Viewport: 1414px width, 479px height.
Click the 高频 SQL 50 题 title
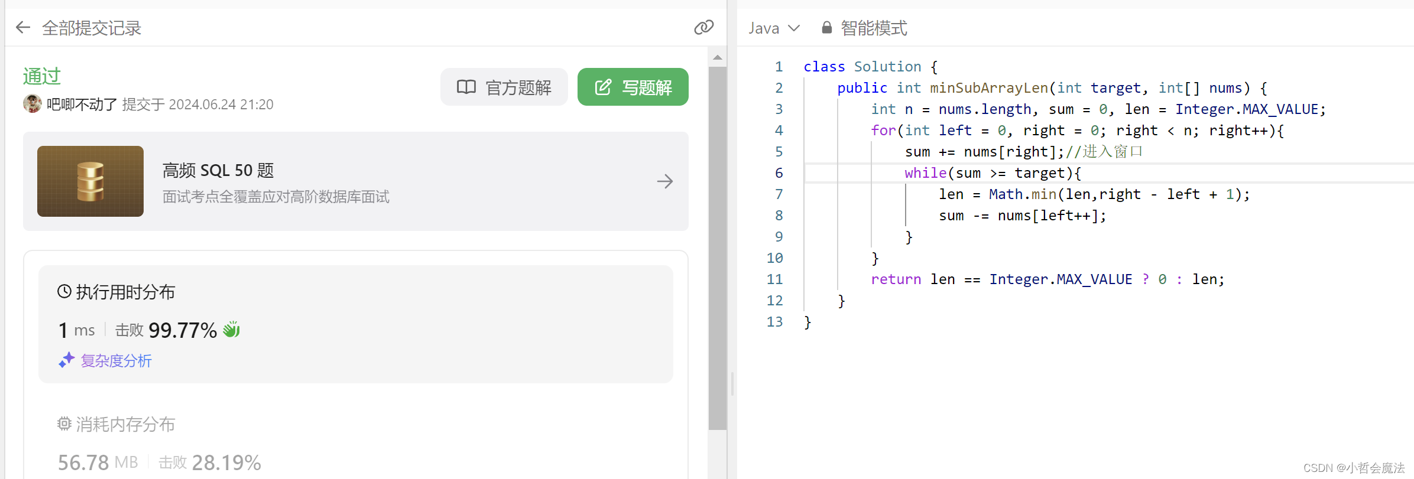click(218, 171)
